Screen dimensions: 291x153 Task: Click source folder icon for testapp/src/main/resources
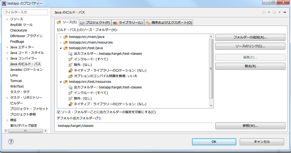(x=65, y=42)
